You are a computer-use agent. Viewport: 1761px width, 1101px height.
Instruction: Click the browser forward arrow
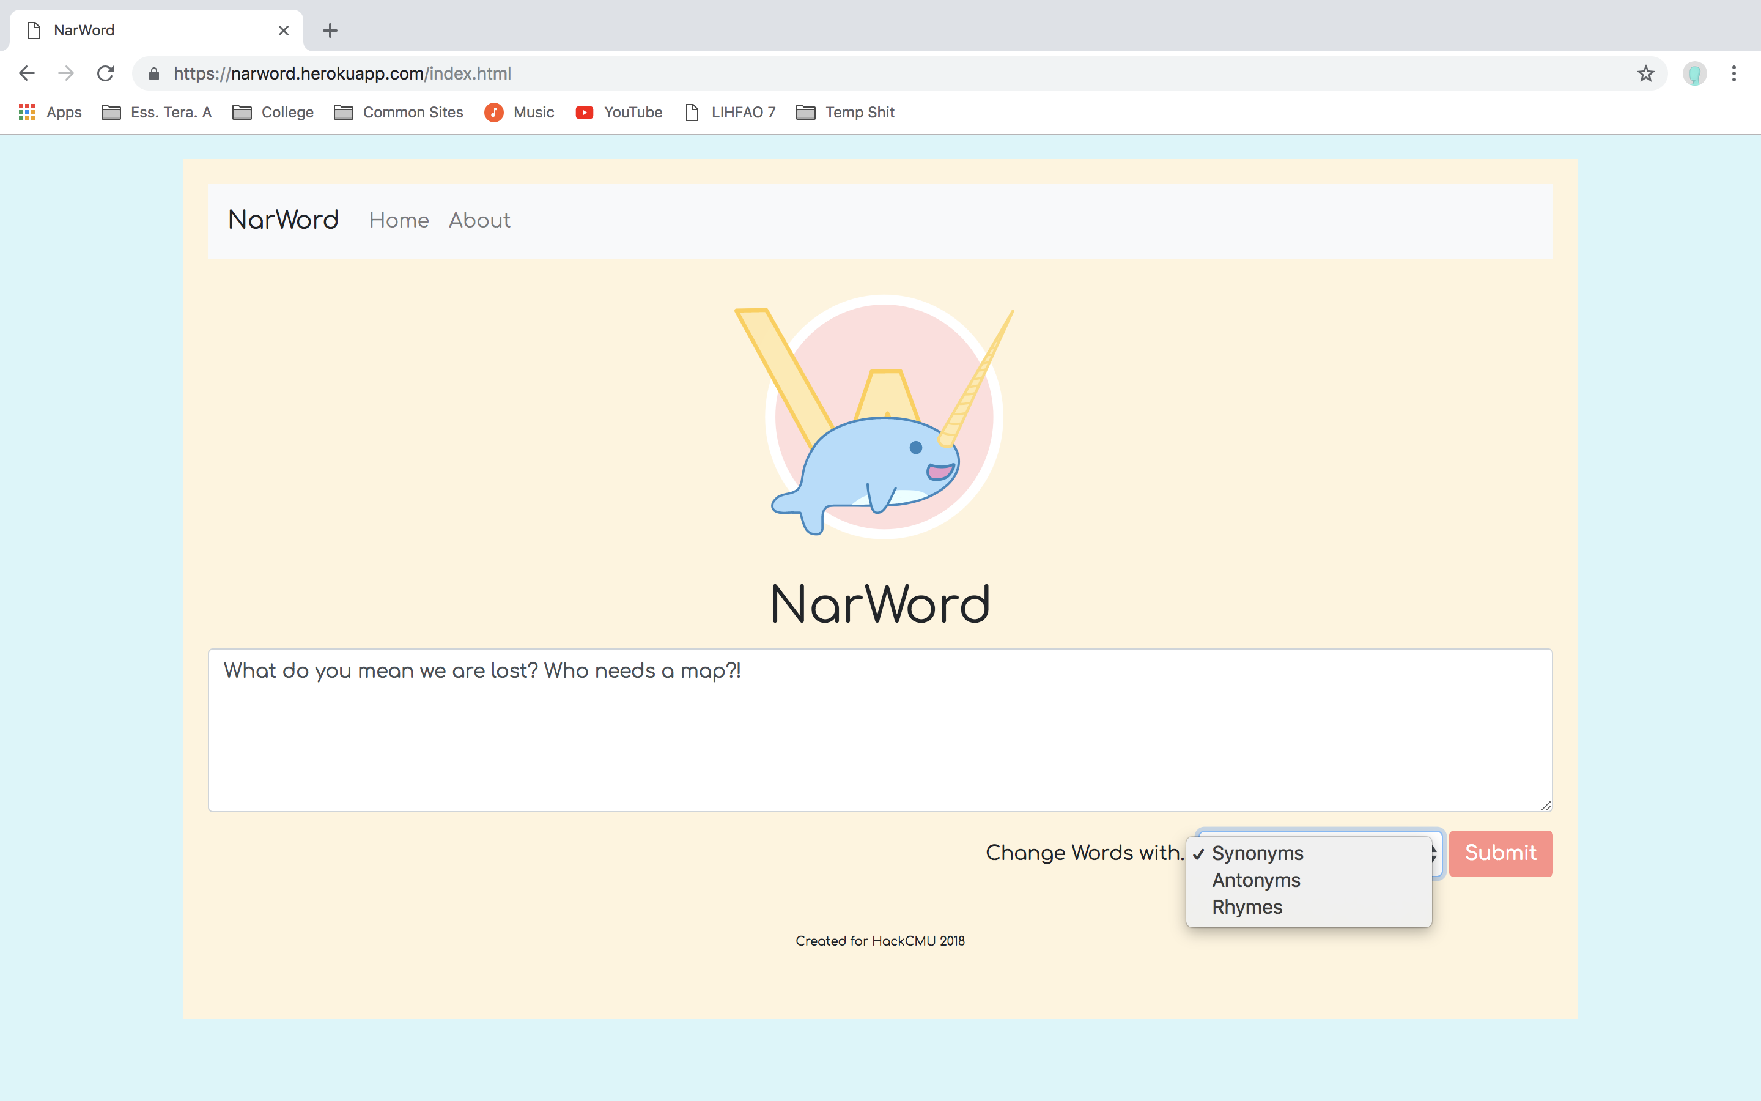66,73
